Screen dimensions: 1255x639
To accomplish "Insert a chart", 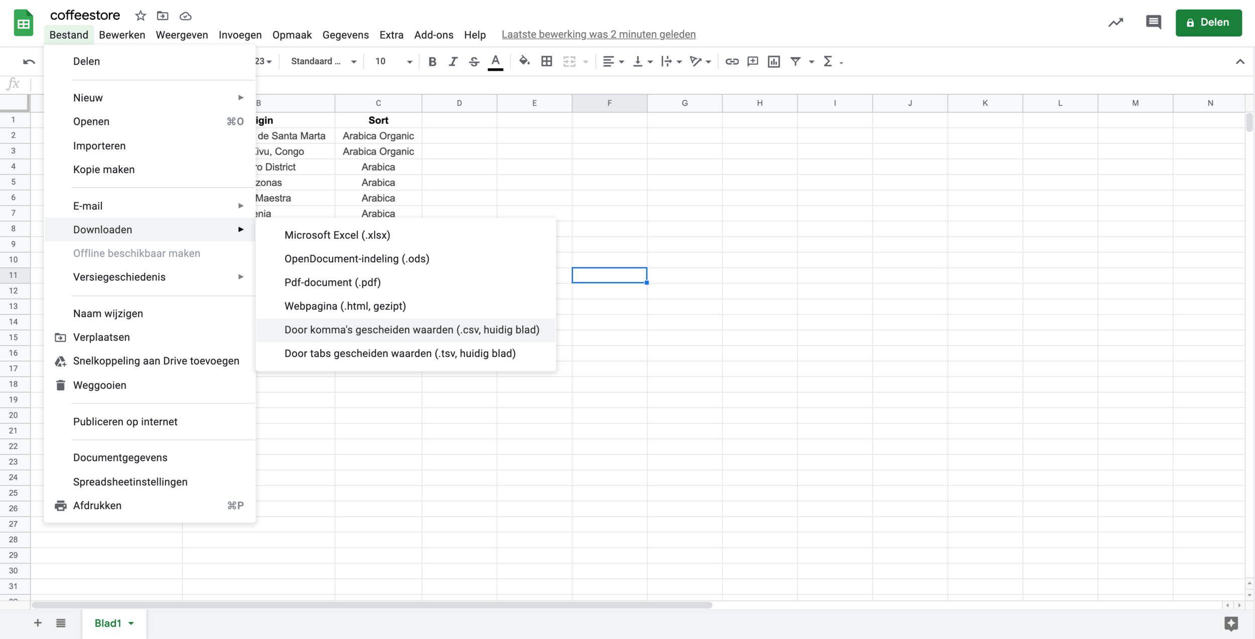I will (774, 61).
